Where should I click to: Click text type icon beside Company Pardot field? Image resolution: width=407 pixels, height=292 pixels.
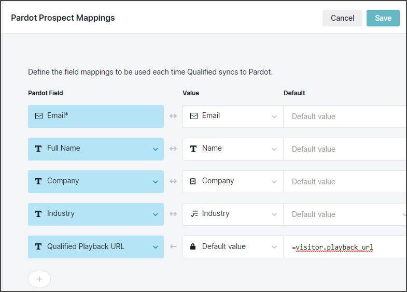(x=38, y=181)
